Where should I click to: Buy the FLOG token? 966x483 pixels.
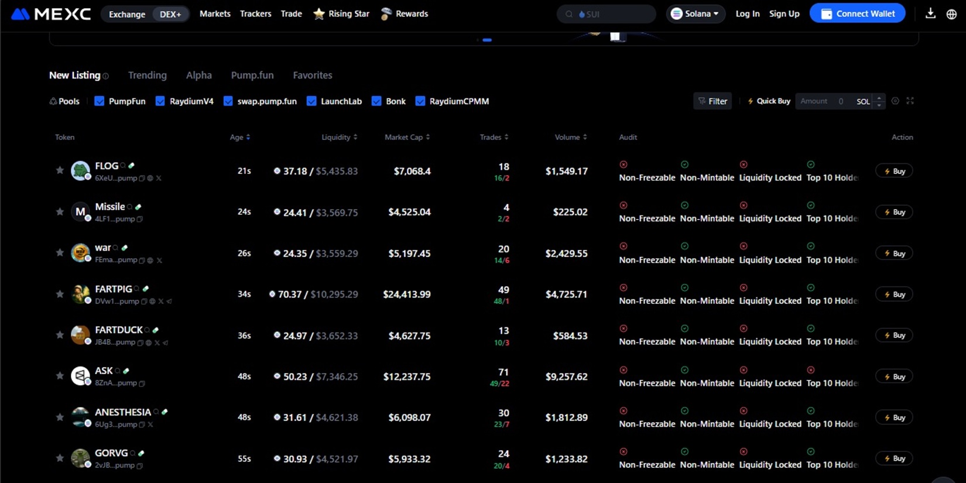tap(894, 171)
